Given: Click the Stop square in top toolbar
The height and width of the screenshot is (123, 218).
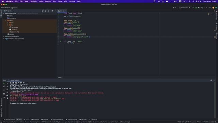Looking at the screenshot, I should click(x=207, y=8).
